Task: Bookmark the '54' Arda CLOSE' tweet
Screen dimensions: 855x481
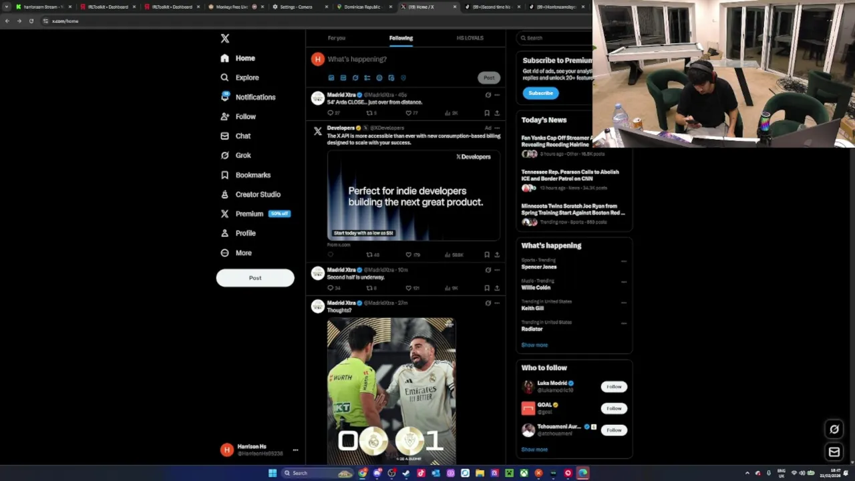Action: click(487, 113)
